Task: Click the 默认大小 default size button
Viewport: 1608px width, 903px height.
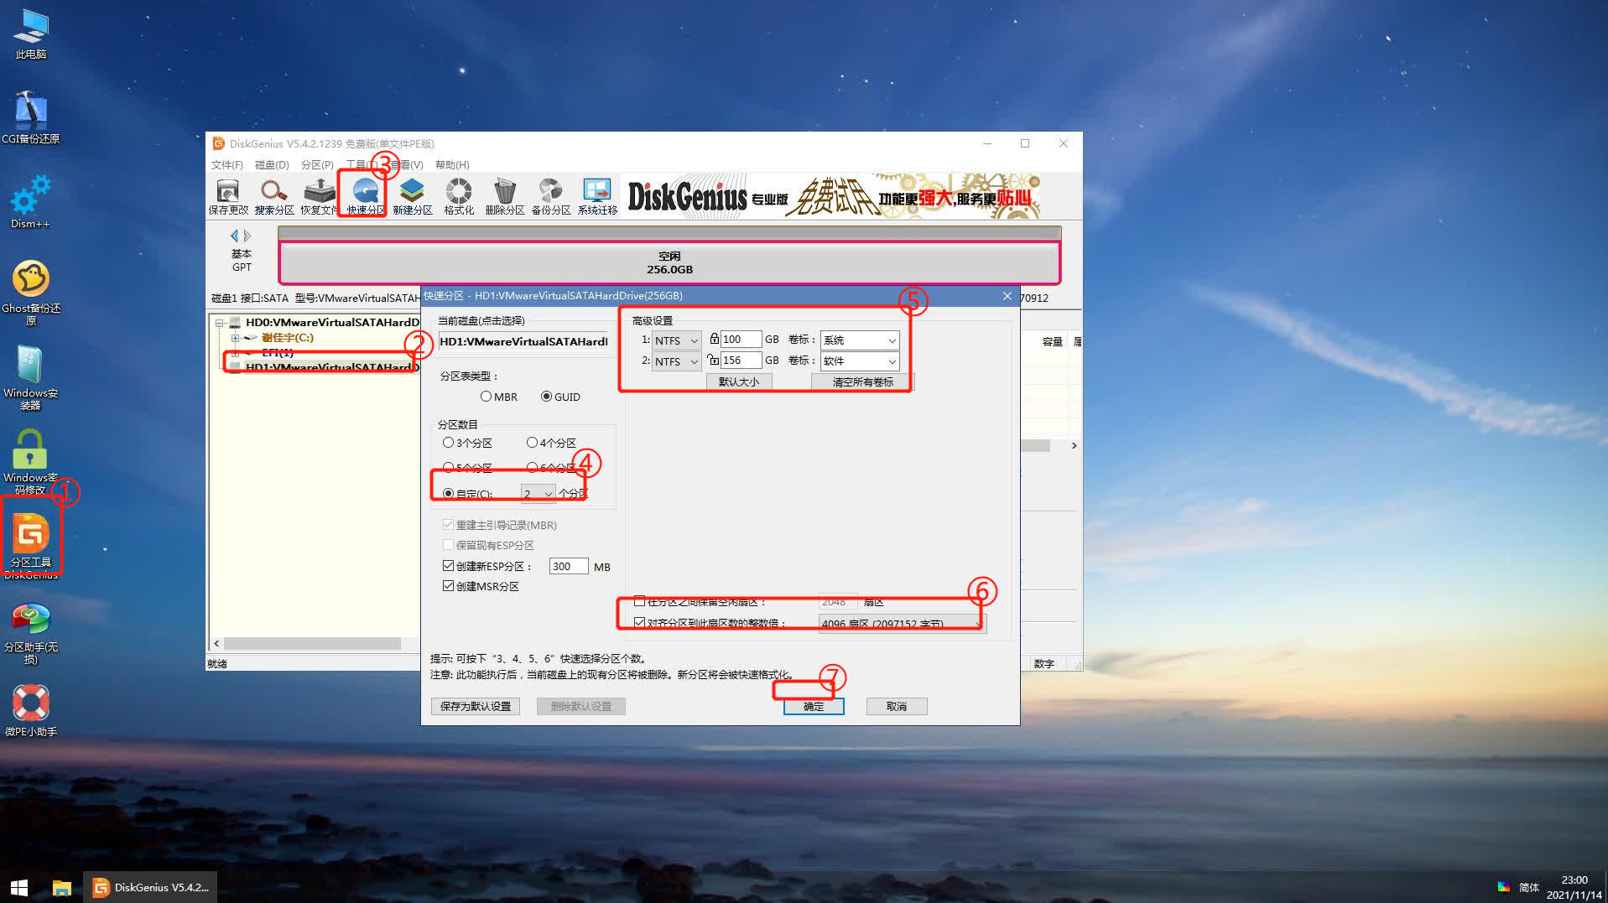Action: tap(738, 382)
